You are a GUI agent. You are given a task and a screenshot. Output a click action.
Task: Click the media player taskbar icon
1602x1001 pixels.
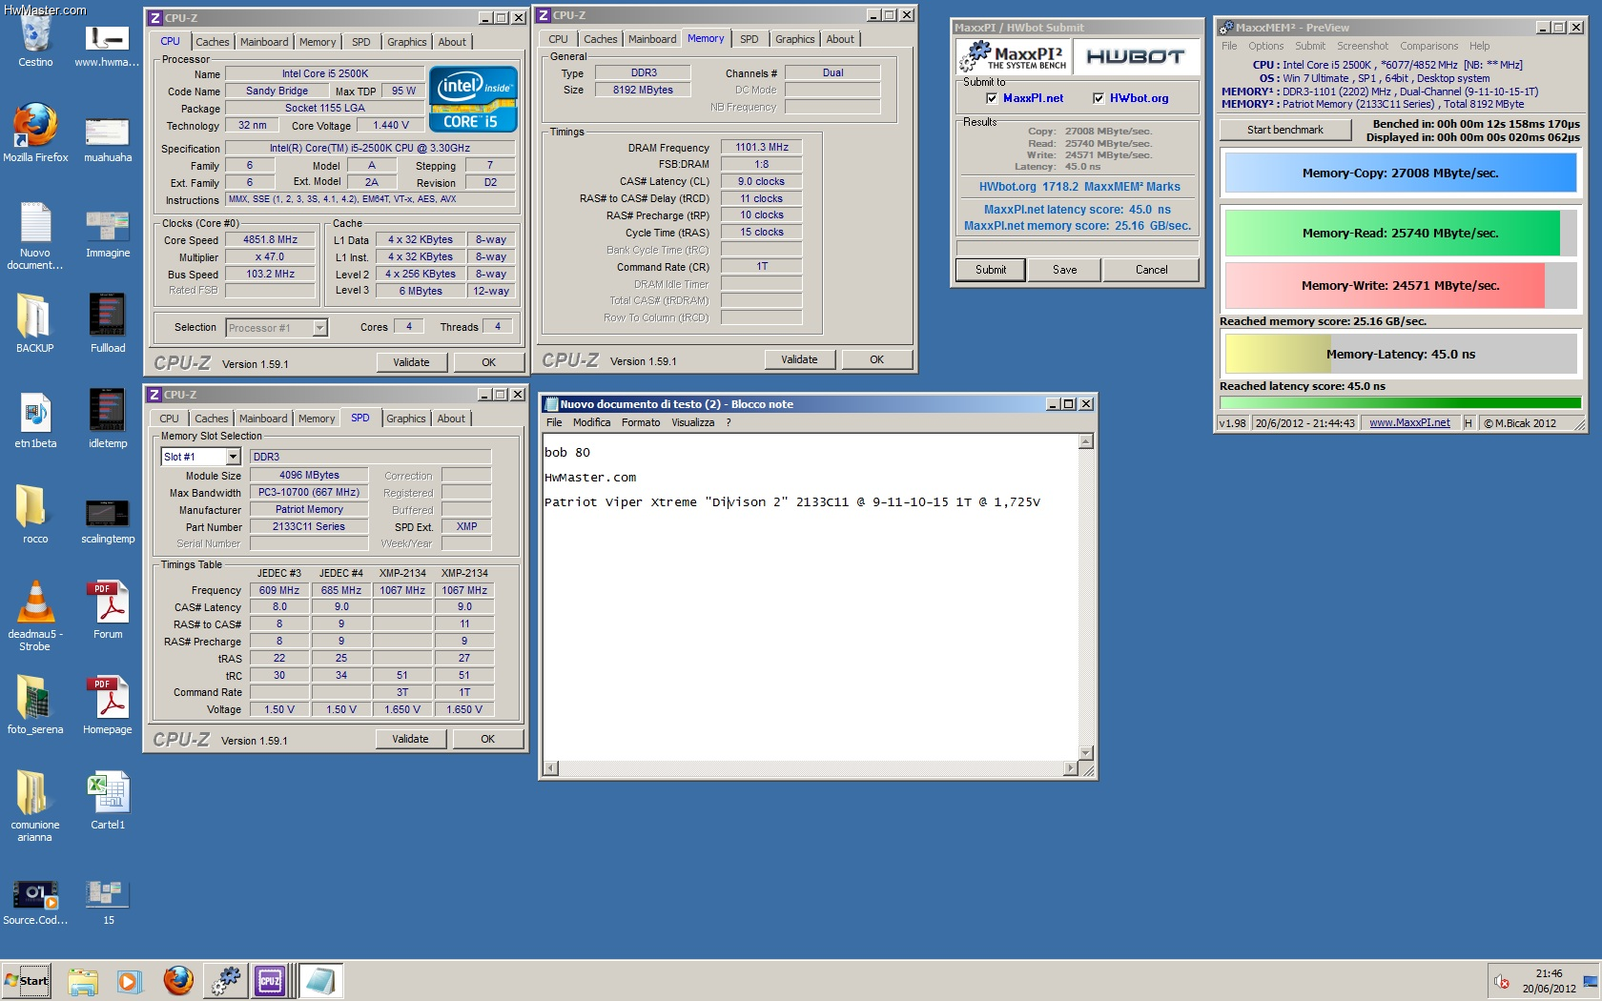(x=129, y=981)
